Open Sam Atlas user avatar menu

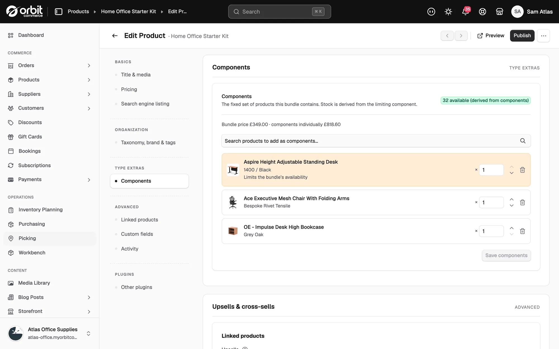[x=517, y=11]
